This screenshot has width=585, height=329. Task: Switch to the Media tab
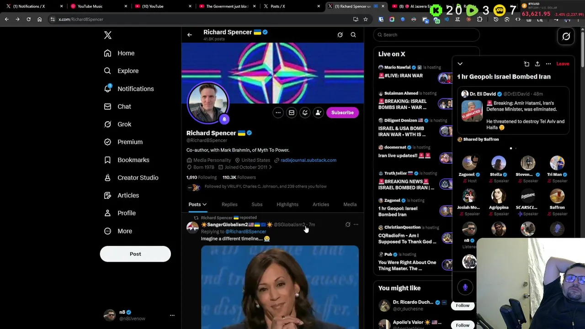pos(350,205)
